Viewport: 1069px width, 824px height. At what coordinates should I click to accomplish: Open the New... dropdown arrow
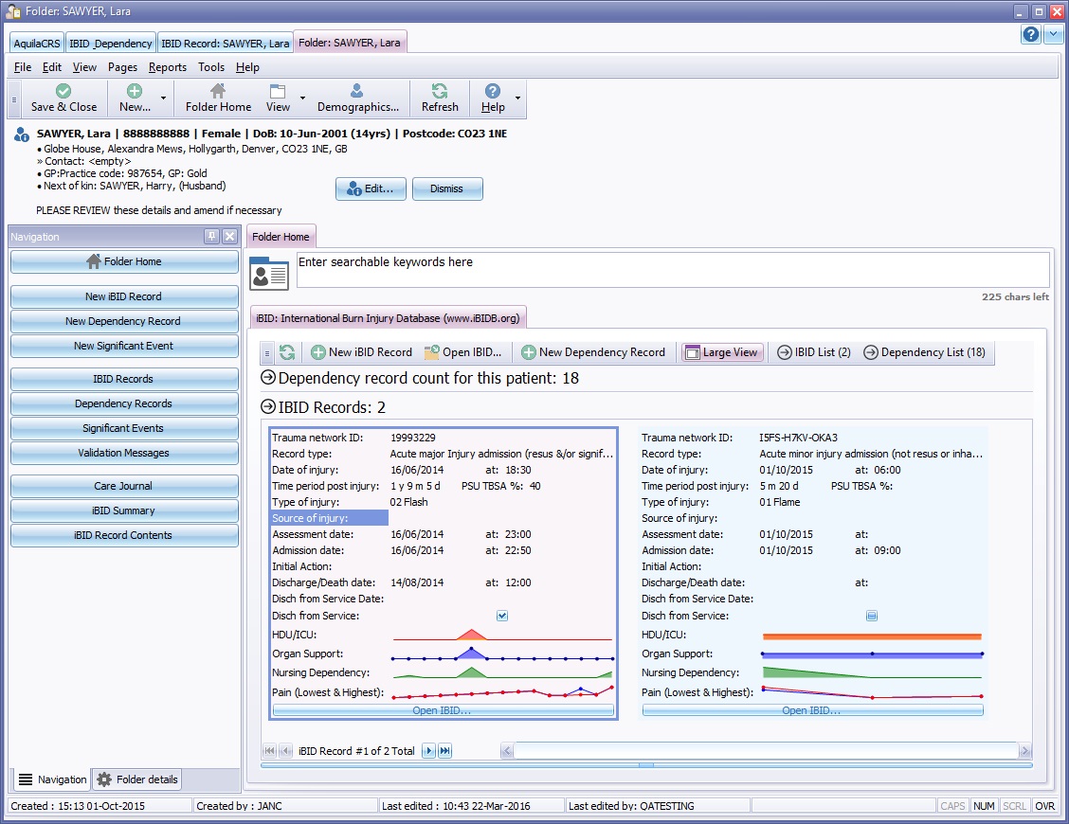tap(163, 99)
